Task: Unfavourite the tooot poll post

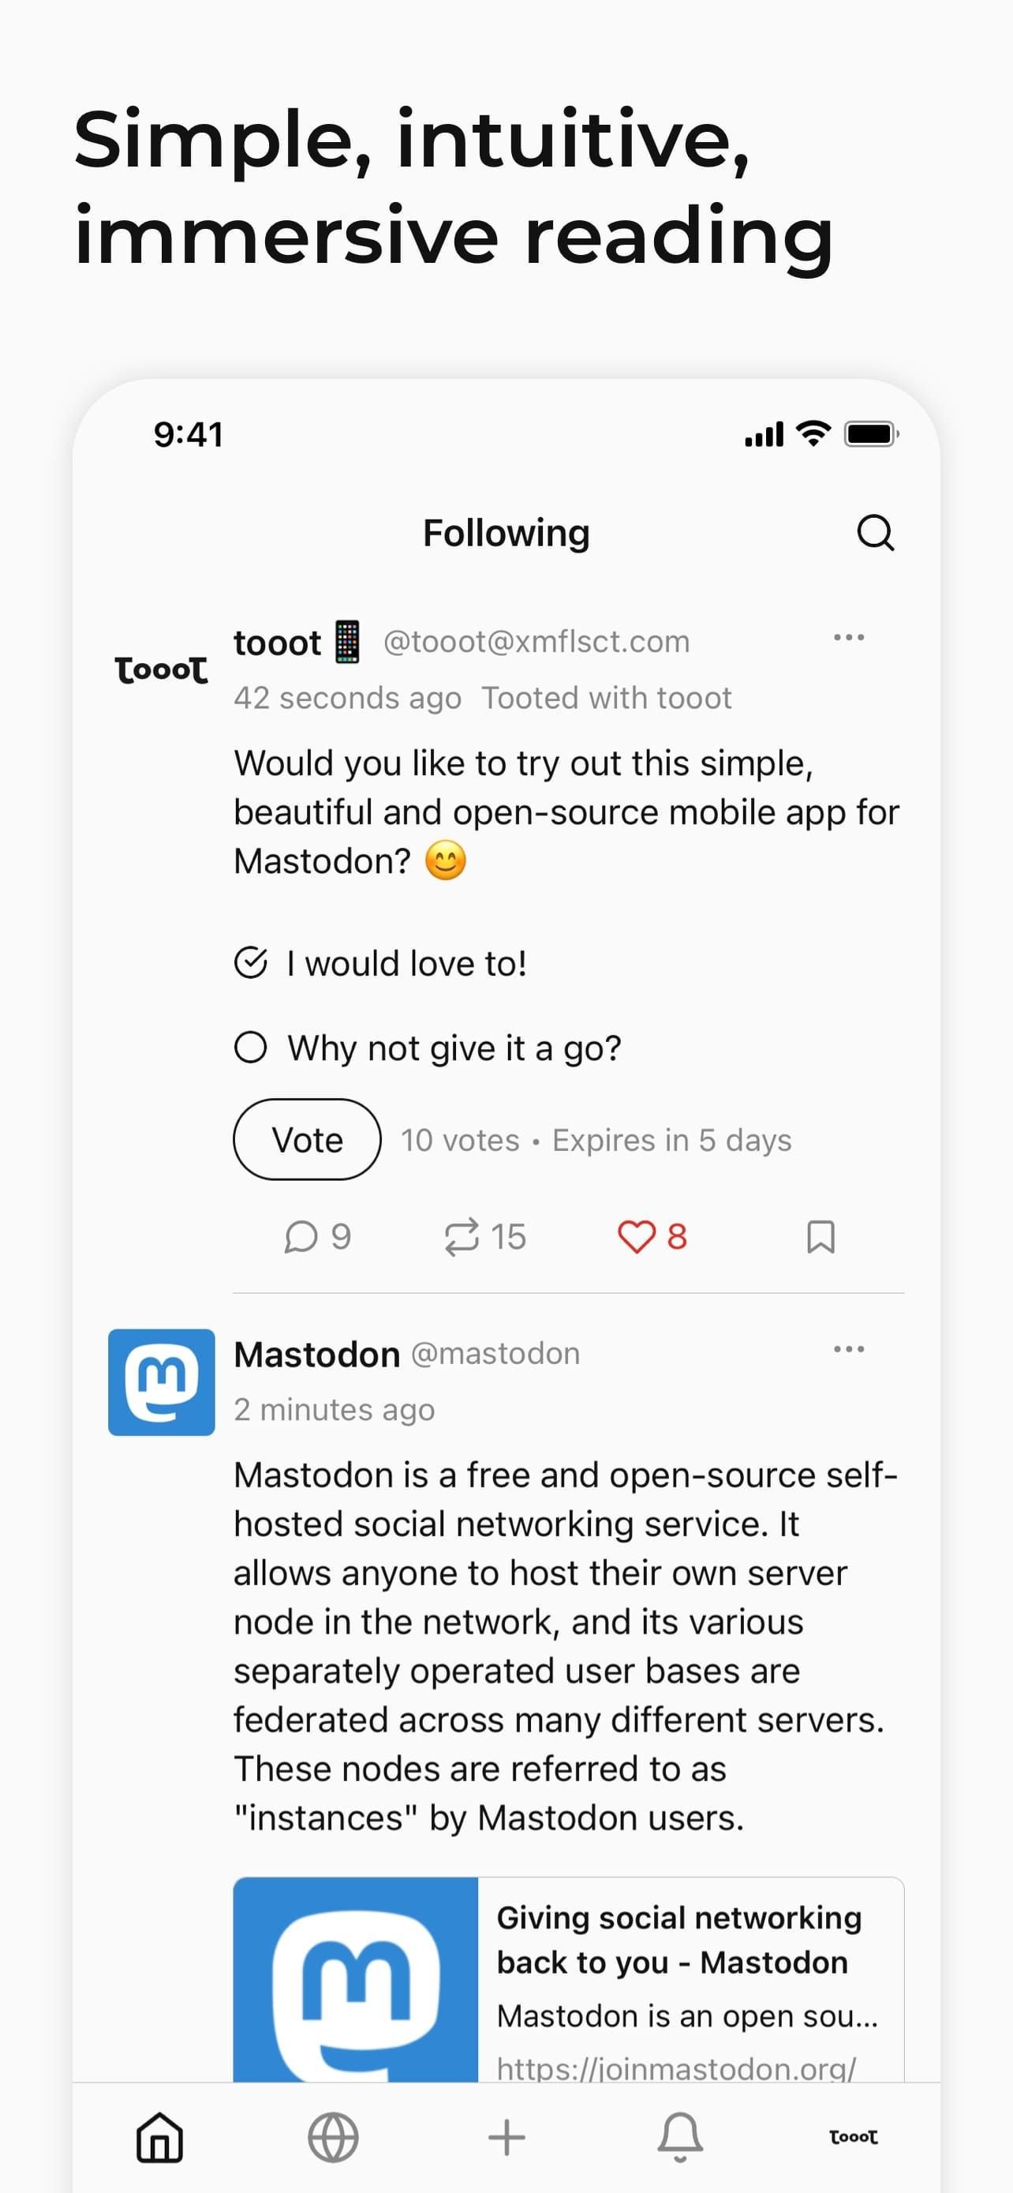Action: coord(650,1238)
